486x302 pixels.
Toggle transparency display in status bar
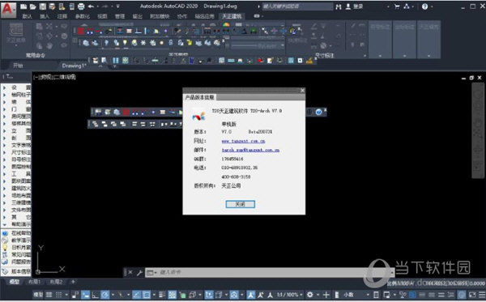(172, 295)
